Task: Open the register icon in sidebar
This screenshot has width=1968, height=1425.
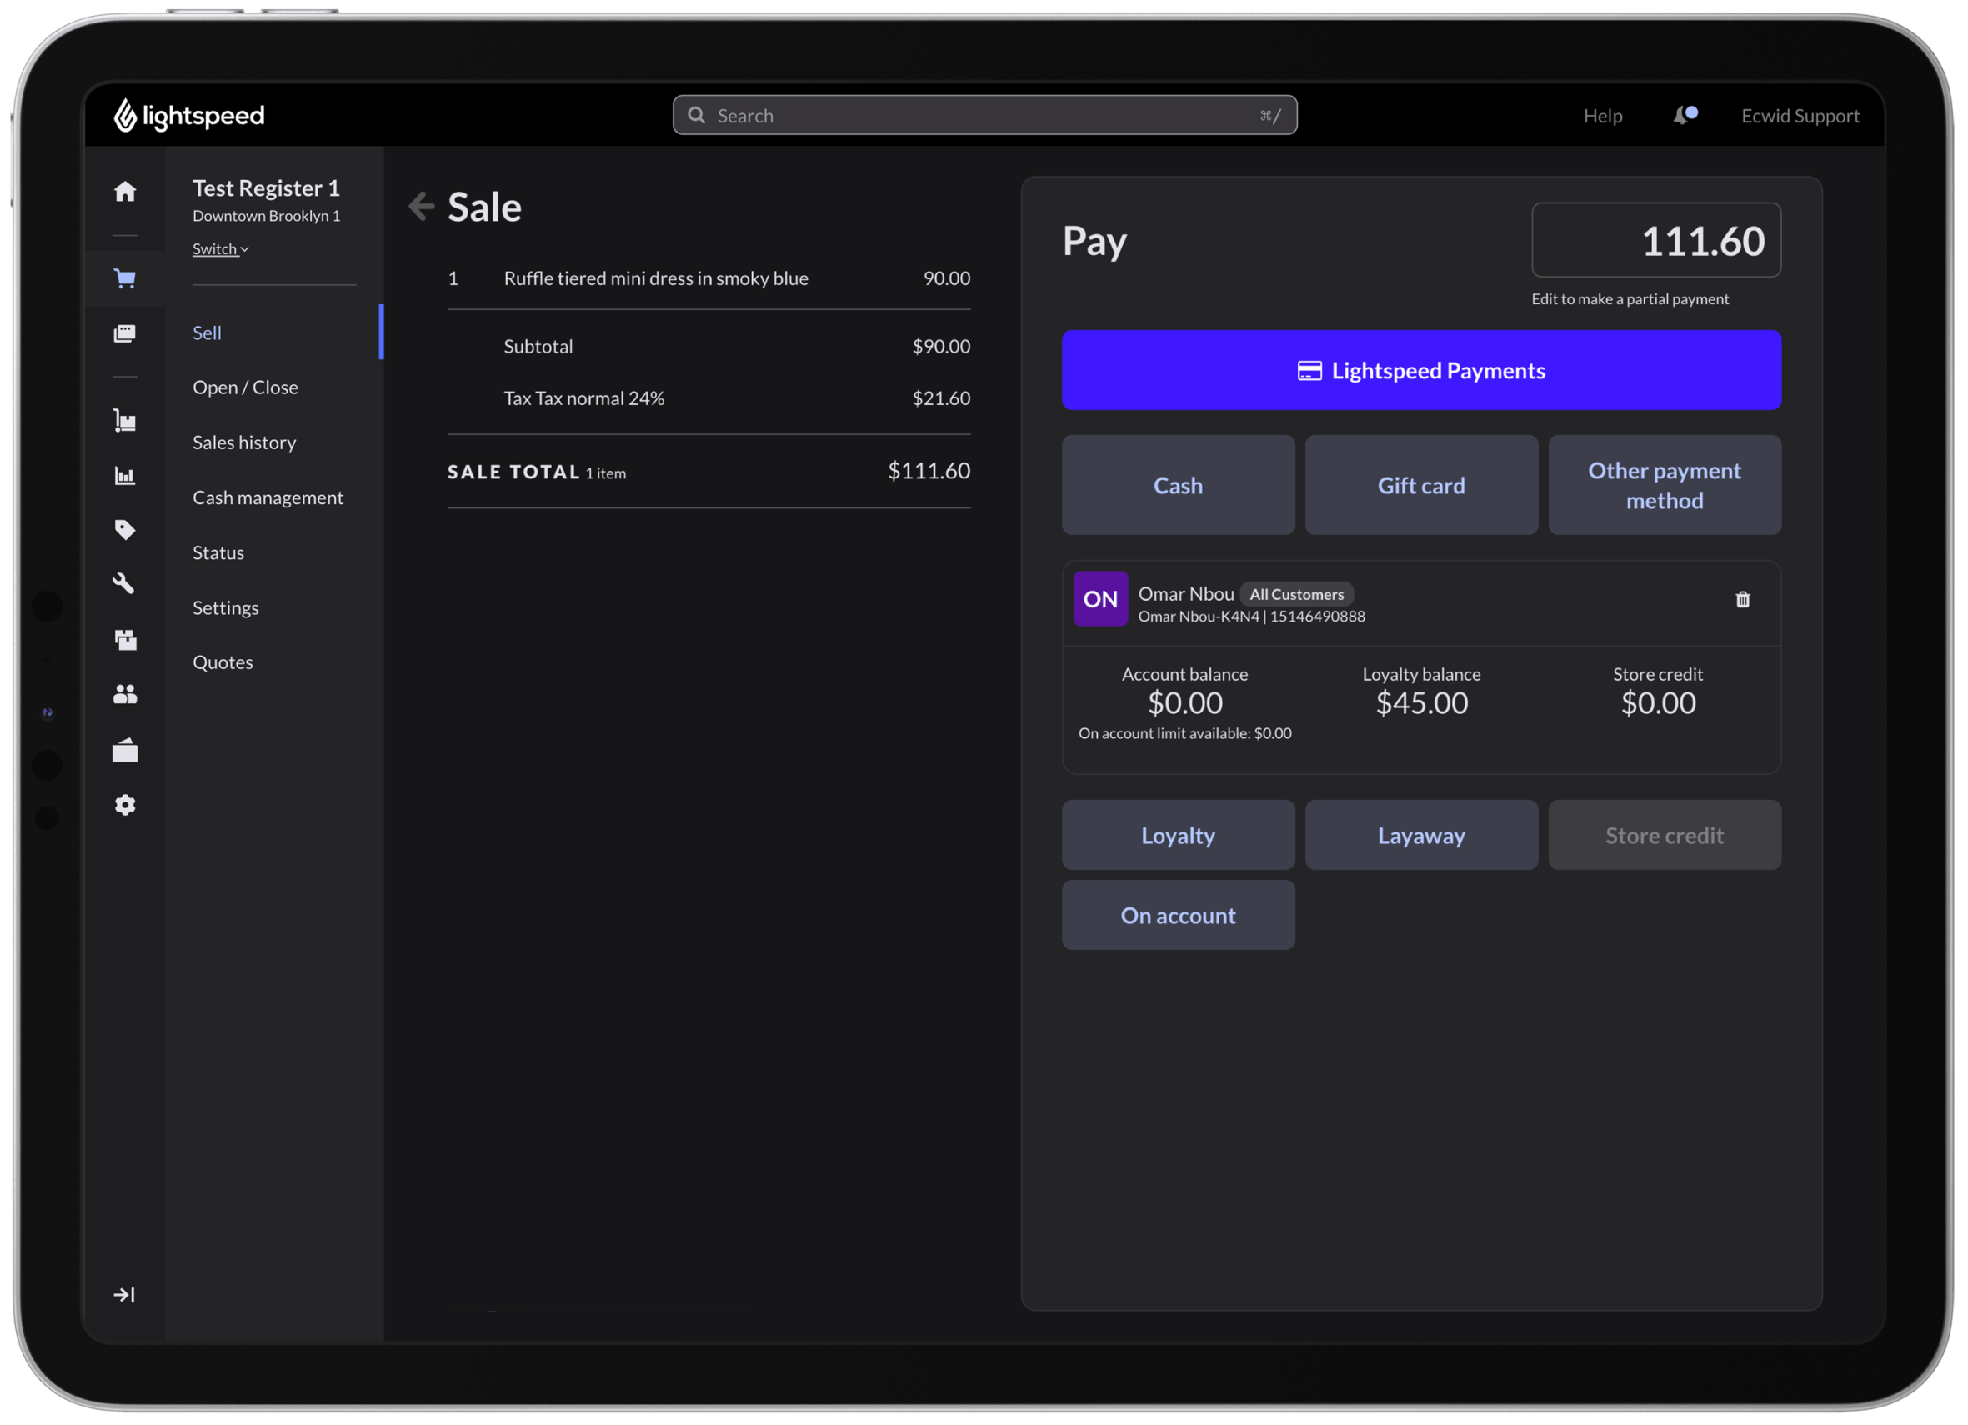Action: tap(125, 333)
